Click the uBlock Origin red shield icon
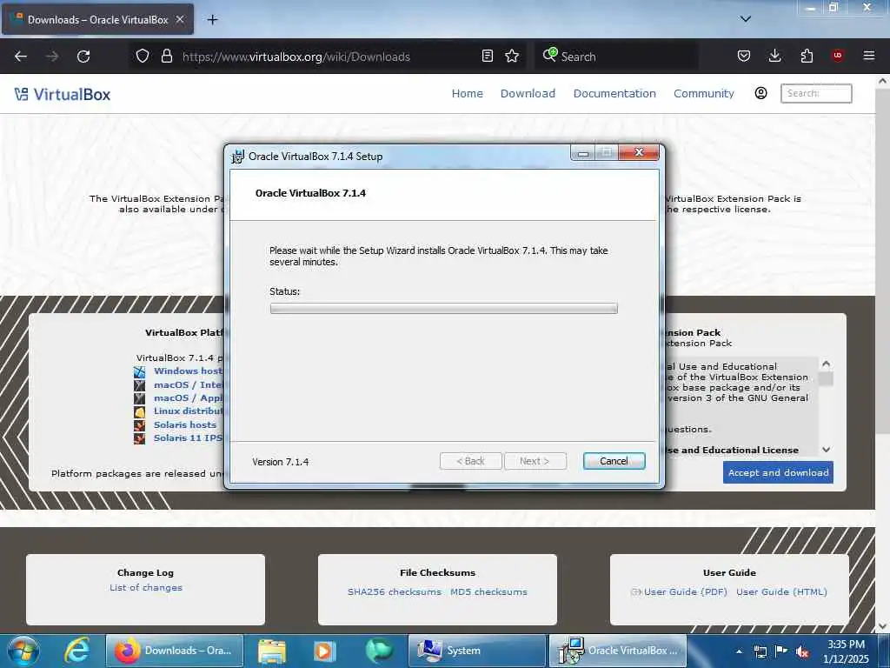This screenshot has width=890, height=668. (837, 56)
